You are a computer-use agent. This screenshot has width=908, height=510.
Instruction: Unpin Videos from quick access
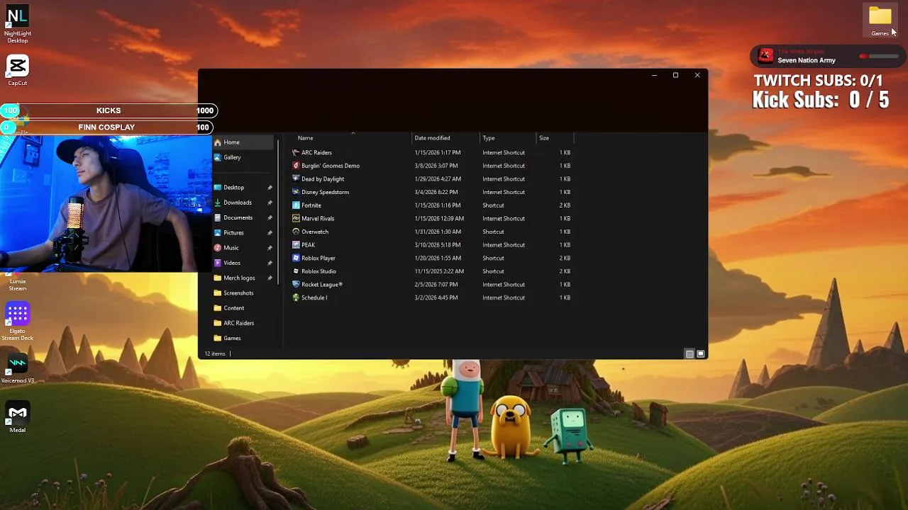(x=270, y=263)
